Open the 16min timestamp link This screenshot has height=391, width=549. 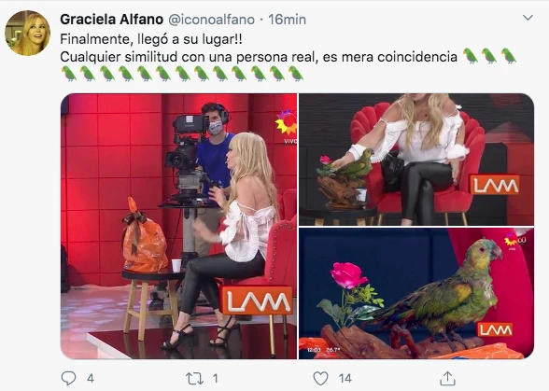[x=288, y=20]
